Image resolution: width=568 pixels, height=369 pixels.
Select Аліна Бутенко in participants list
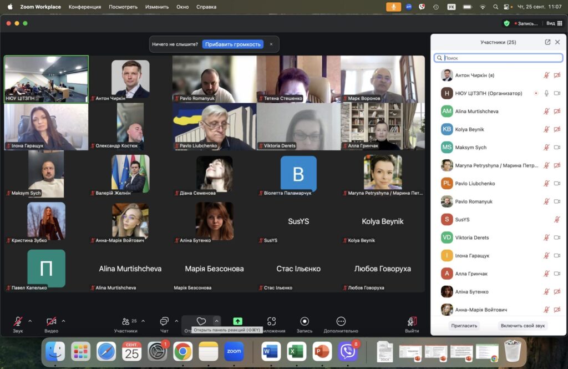[x=499, y=291]
